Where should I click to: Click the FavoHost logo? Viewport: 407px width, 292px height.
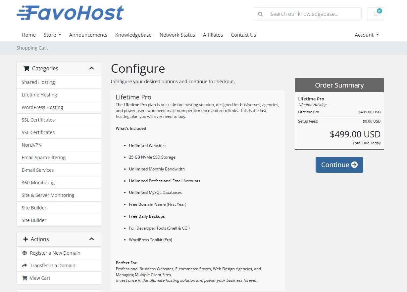(70, 13)
